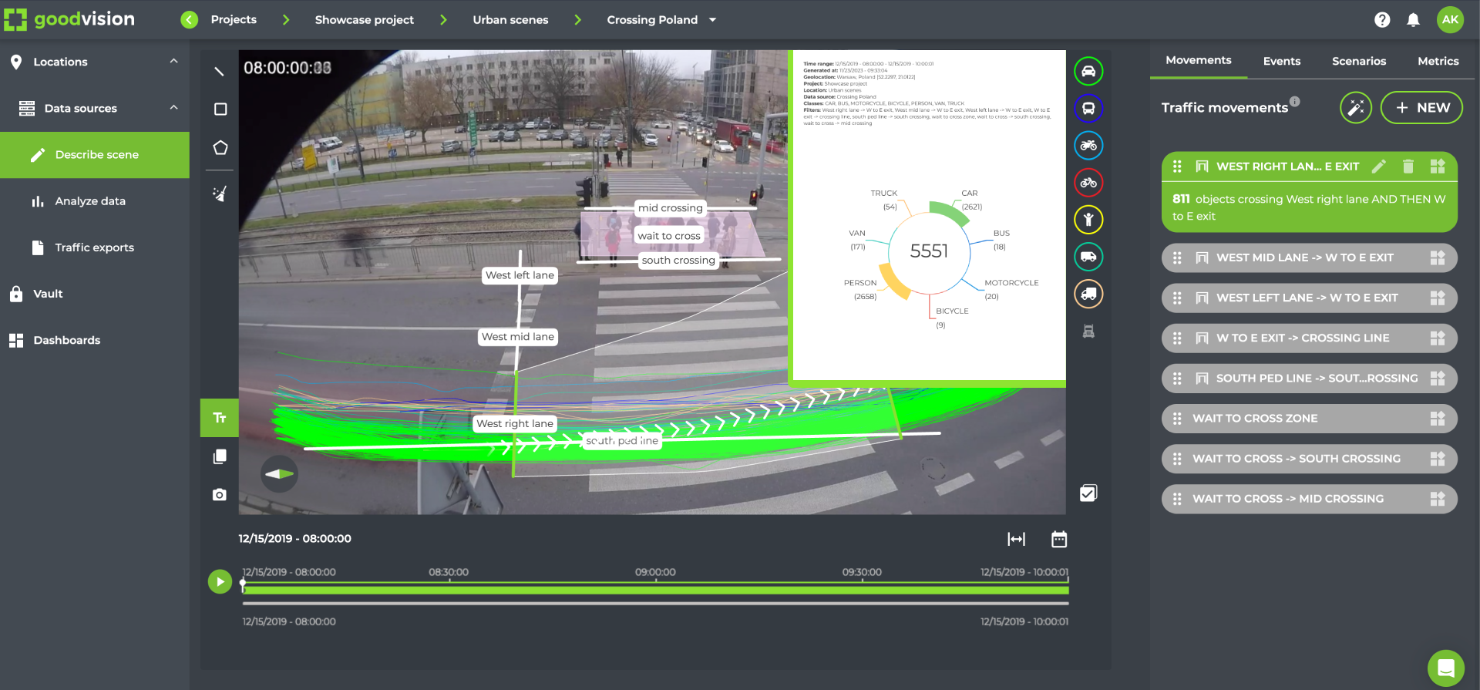The height and width of the screenshot is (690, 1480).
Task: Expand breadcrumb chevron after Showcase project
Action: tap(443, 20)
